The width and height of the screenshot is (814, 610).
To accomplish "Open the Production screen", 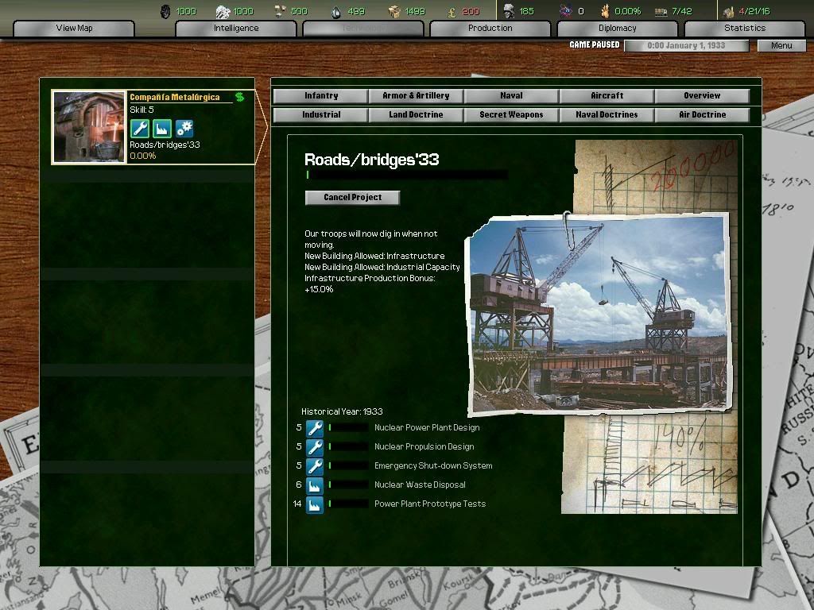I will [490, 29].
